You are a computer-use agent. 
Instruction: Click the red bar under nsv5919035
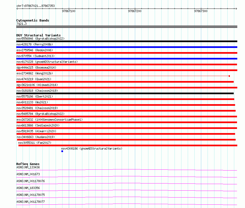pos(126,134)
